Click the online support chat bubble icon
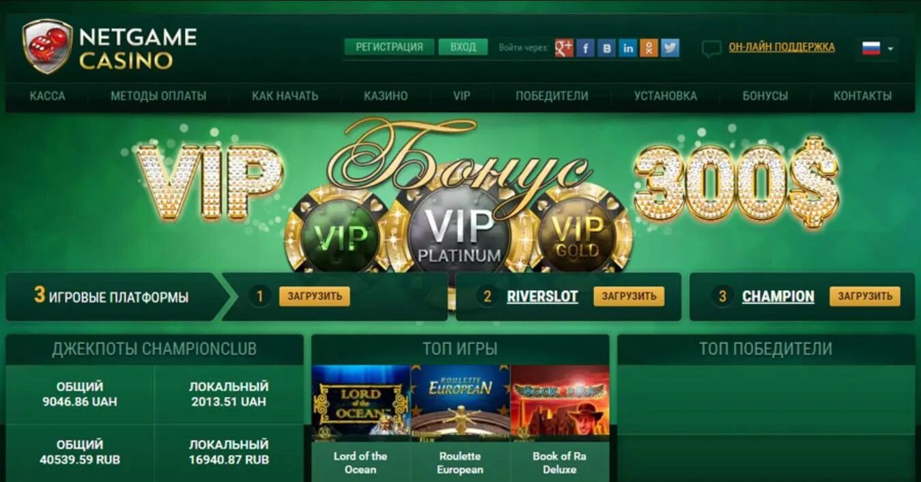 point(711,48)
